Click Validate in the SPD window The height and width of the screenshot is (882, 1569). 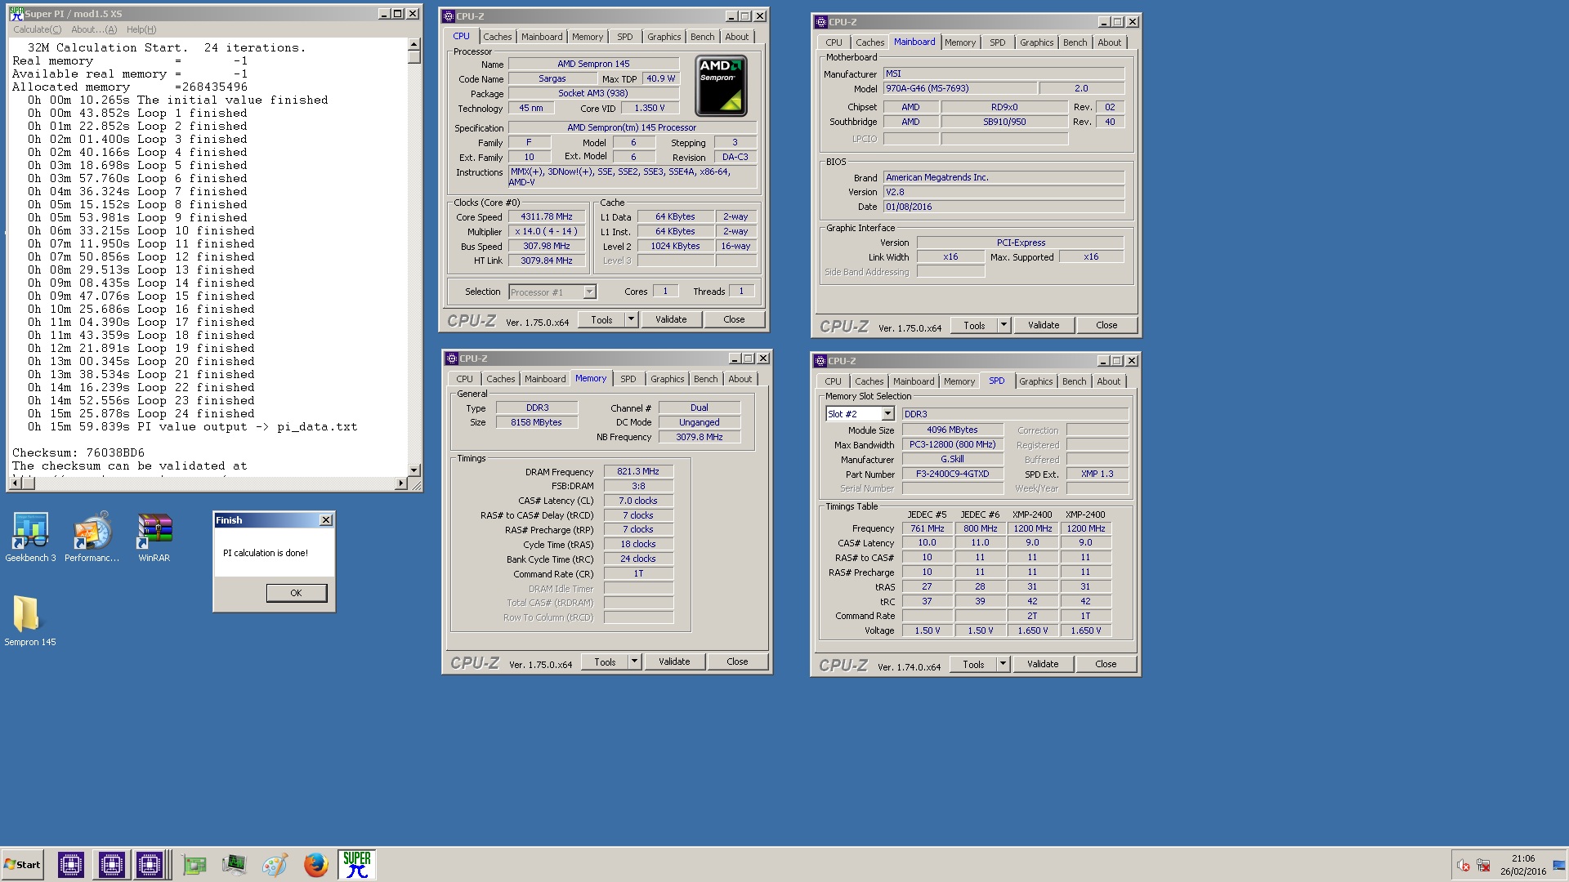[x=1043, y=665]
